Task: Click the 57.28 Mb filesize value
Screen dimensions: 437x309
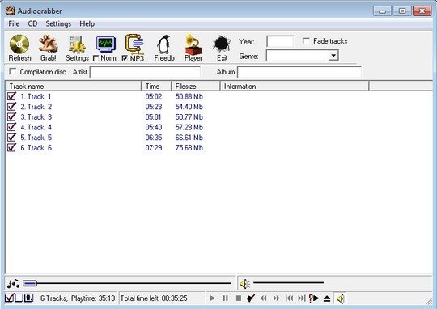Action: click(189, 127)
